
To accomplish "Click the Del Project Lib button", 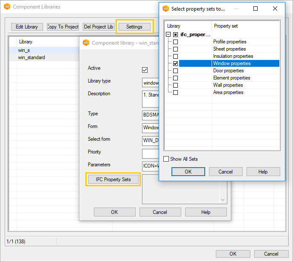I will 98,27.
